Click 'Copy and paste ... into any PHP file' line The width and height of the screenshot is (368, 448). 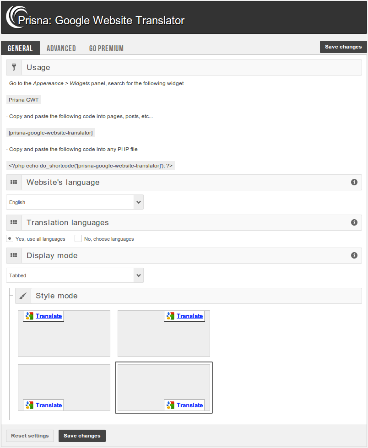click(x=72, y=149)
